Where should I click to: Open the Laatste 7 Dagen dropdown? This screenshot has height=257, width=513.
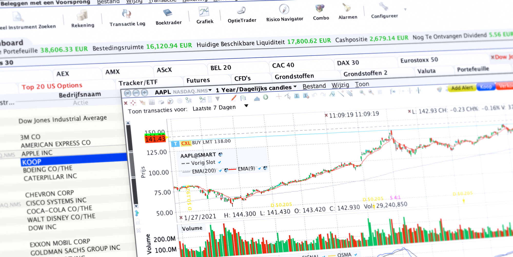click(246, 106)
